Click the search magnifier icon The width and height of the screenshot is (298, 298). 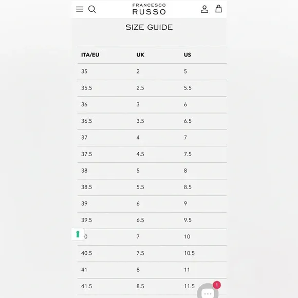(x=92, y=9)
